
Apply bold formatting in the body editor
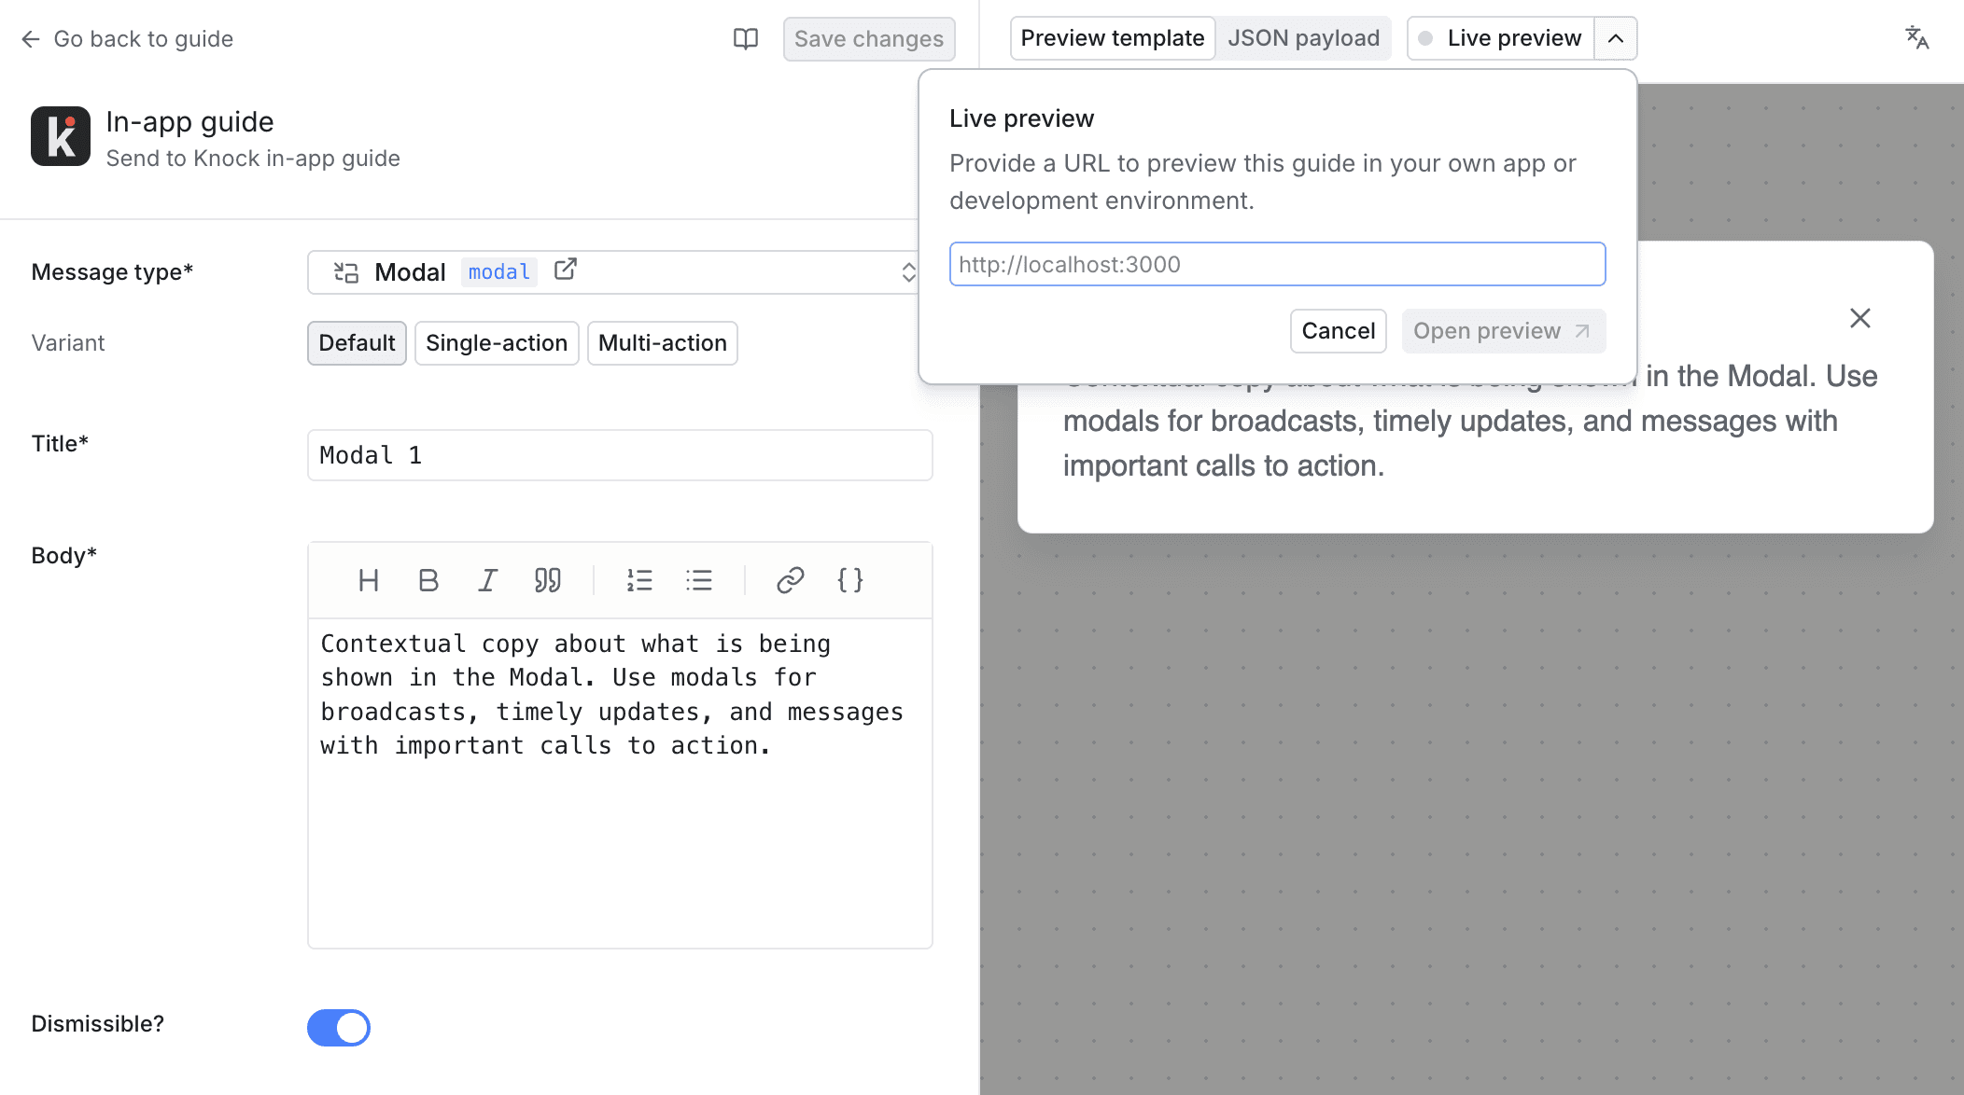click(428, 580)
